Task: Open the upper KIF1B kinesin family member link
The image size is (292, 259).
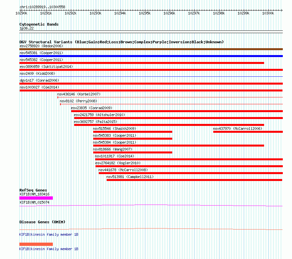Action: pyautogui.click(x=49, y=235)
